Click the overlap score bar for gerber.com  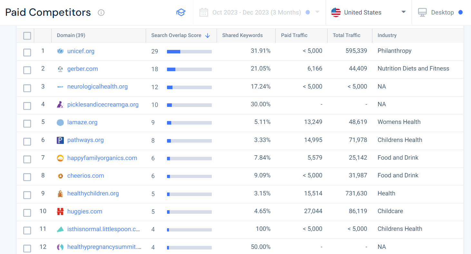[189, 69]
